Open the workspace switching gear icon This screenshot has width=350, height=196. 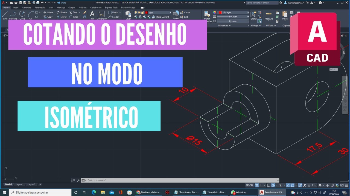tap(320, 185)
